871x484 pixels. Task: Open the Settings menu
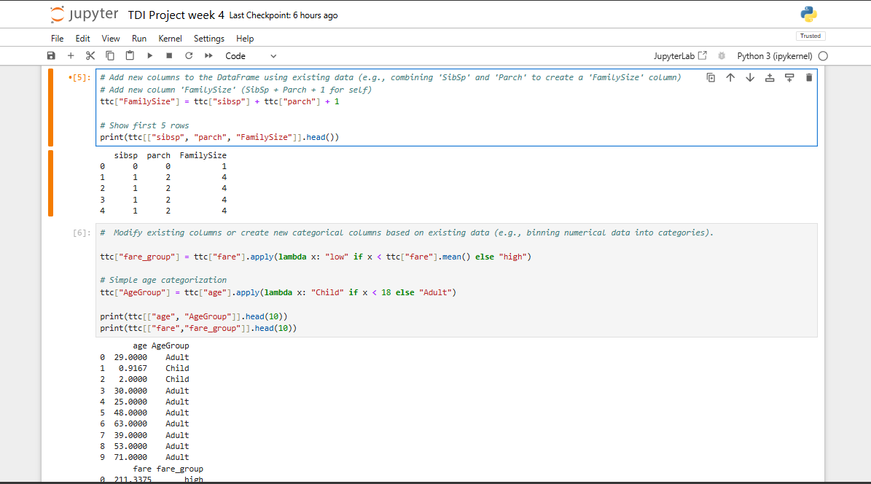(209, 39)
